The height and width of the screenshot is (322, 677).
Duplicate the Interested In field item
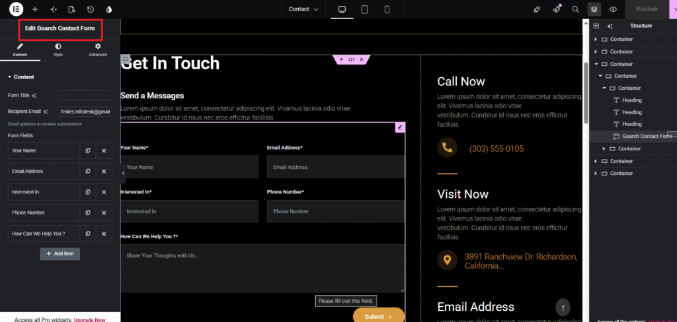88,192
